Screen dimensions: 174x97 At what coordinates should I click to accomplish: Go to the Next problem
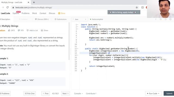[x=66, y=93]
